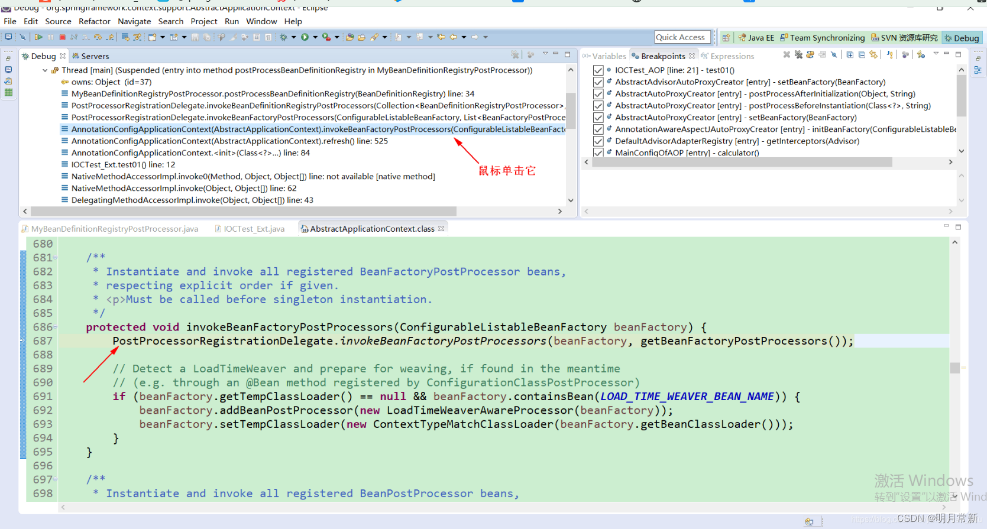This screenshot has width=987, height=529.
Task: Click the Open Type icon
Action: coord(350,37)
